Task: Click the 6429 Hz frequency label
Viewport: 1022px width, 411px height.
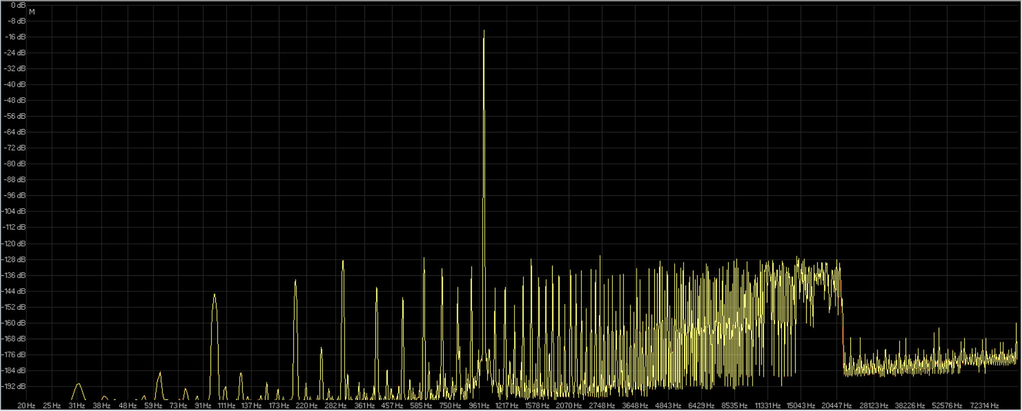Action: click(701, 405)
